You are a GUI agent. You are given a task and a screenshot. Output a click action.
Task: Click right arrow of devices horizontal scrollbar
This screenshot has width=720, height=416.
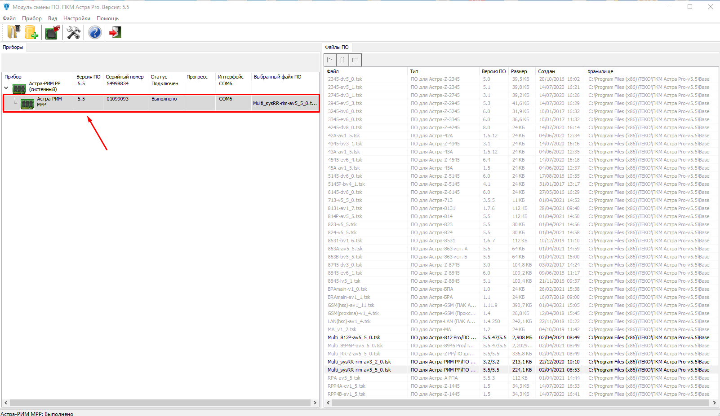pyautogui.click(x=315, y=403)
